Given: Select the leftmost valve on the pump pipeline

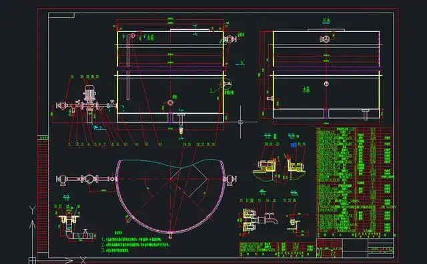Looking at the screenshot, I should click(62, 106).
